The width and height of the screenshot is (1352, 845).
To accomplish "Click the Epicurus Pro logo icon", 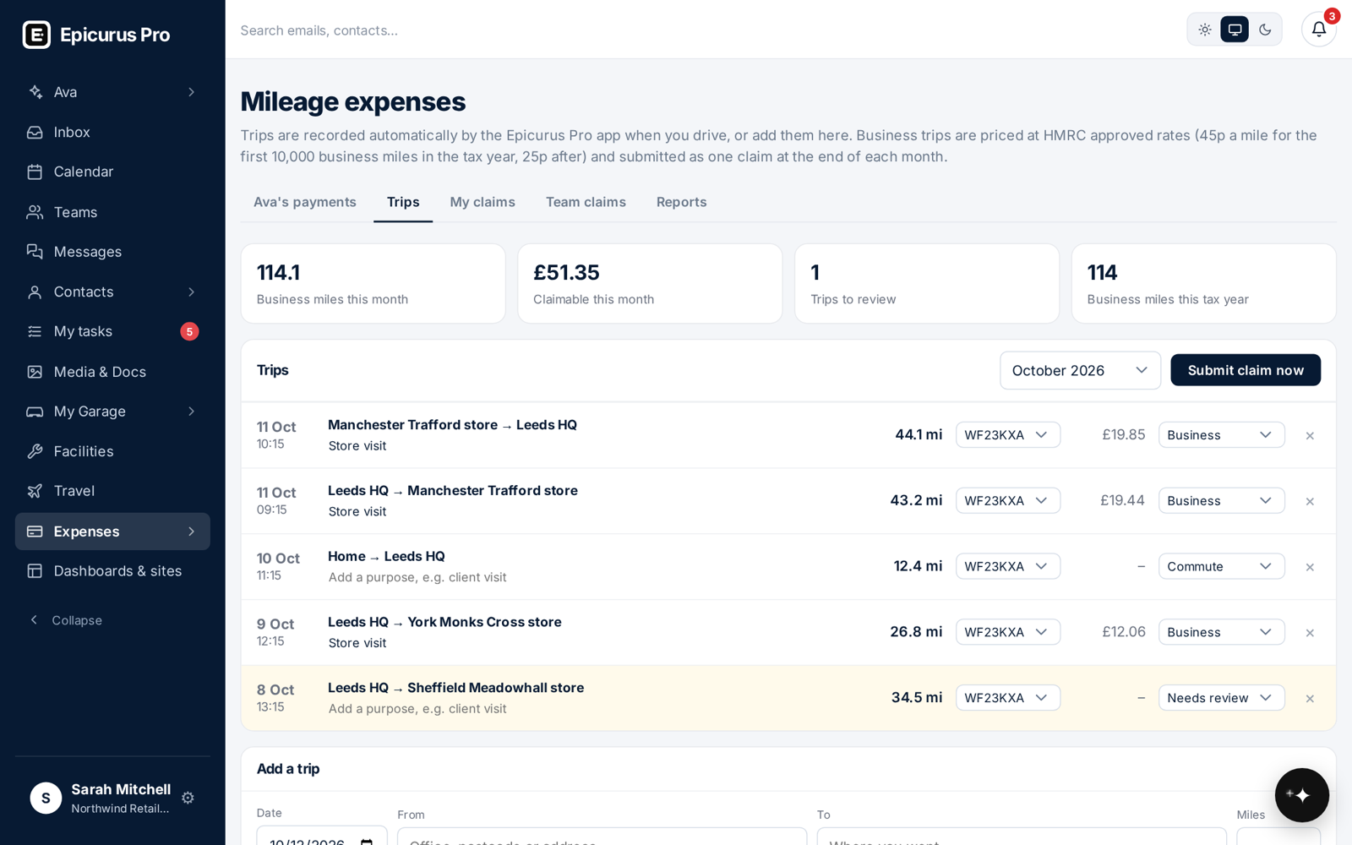I will tap(36, 35).
